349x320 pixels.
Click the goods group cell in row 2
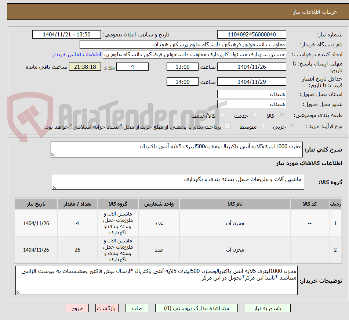click(118, 250)
